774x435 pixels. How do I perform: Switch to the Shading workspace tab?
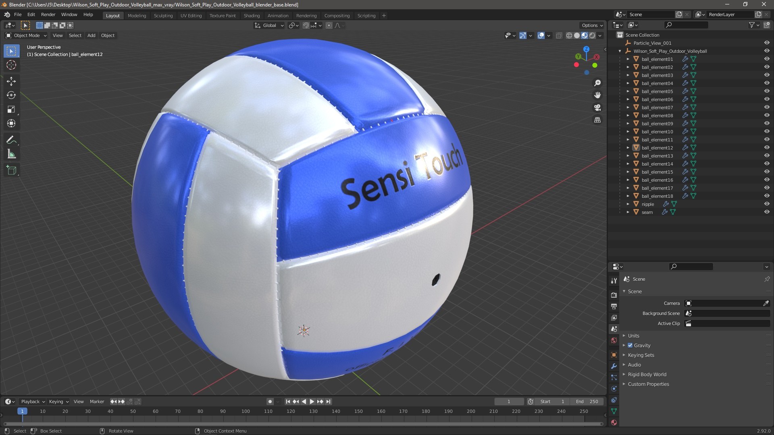tap(252, 15)
